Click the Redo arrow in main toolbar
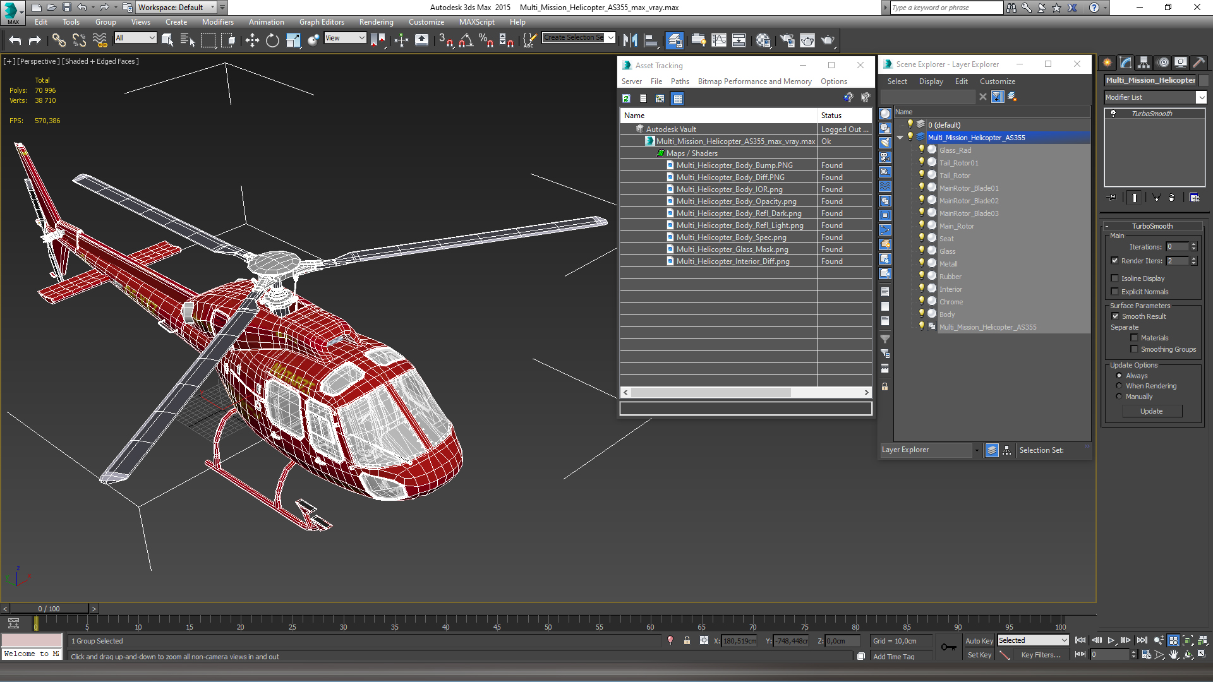The image size is (1213, 682). pos(35,40)
